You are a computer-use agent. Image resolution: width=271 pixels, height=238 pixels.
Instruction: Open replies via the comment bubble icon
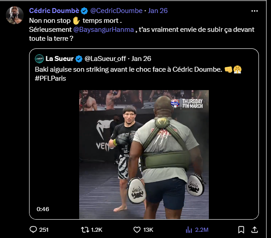click(33, 229)
